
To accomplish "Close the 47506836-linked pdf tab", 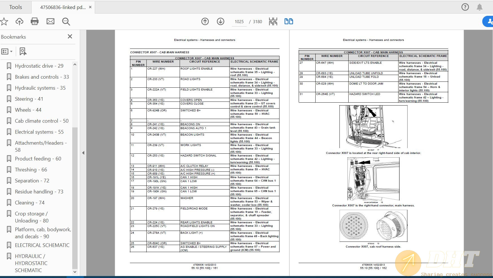I will pyautogui.click(x=90, y=7).
